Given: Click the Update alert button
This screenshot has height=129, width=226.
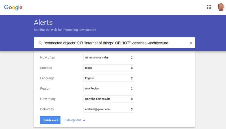Looking at the screenshot, I should tap(50, 120).
